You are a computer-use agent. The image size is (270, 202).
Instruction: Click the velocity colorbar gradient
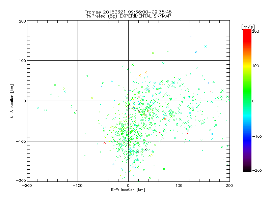coord(247,101)
